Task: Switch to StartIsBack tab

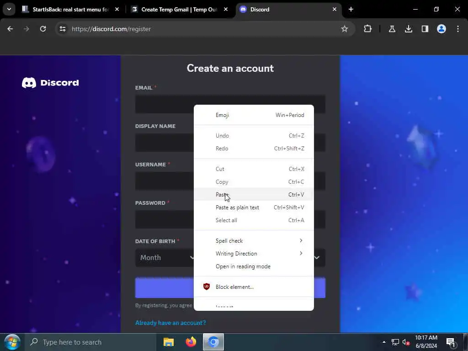Action: tap(70, 10)
